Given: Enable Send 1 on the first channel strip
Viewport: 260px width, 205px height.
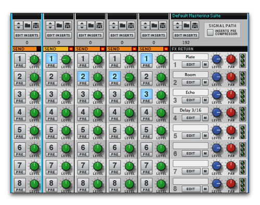Looking at the screenshot, I should tap(20, 59).
